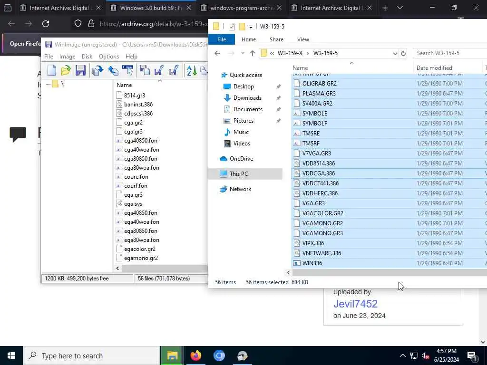Click Explorer Up one level arrow

[252, 53]
